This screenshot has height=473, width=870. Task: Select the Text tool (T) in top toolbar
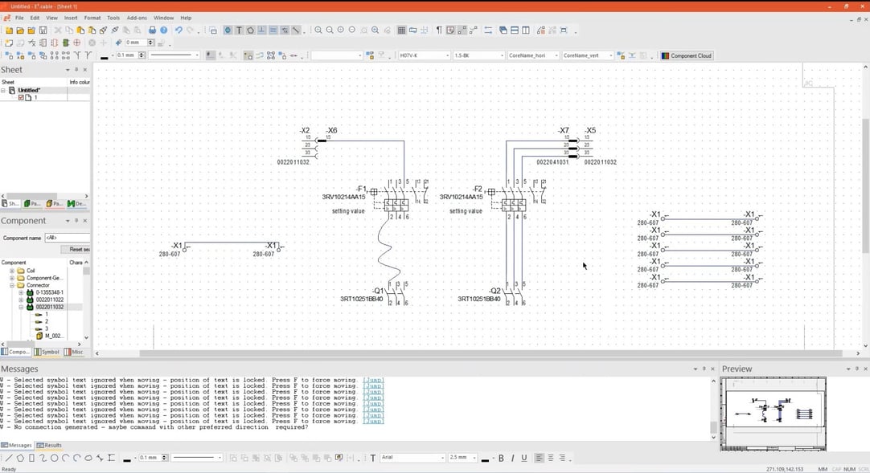pos(239,31)
